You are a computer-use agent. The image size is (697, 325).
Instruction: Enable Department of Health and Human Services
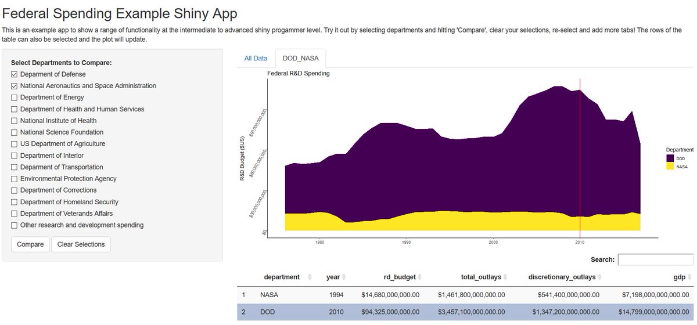15,109
